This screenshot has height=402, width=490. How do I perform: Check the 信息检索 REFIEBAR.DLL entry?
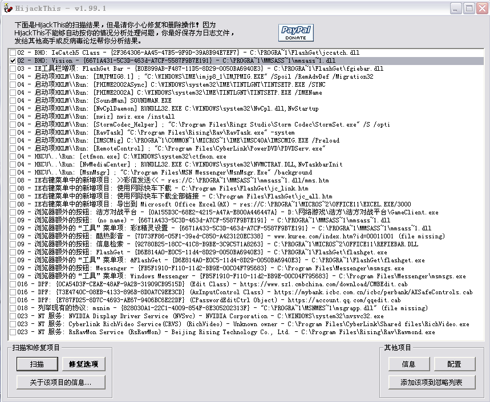[x=13, y=244]
